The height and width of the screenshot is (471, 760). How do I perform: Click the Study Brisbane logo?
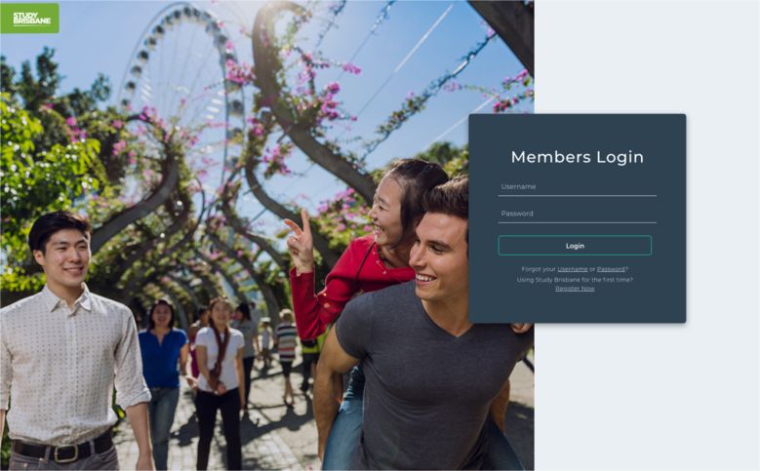tap(30, 19)
